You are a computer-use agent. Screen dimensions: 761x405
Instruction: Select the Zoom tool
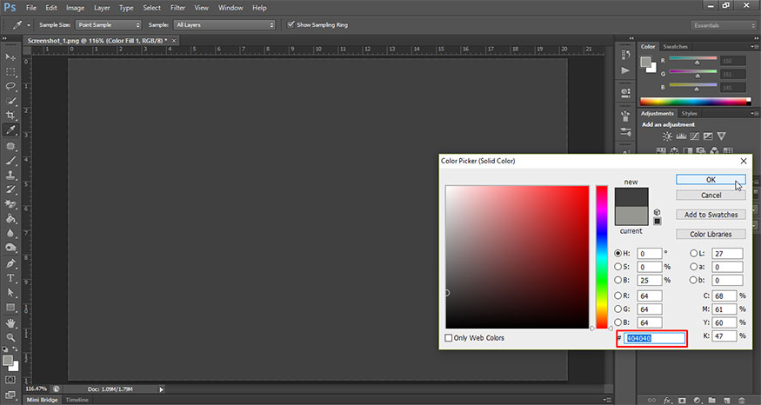(x=10, y=337)
